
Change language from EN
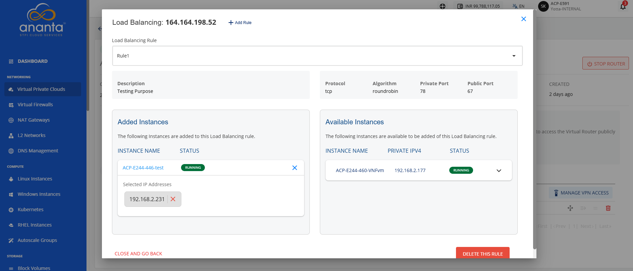click(518, 6)
